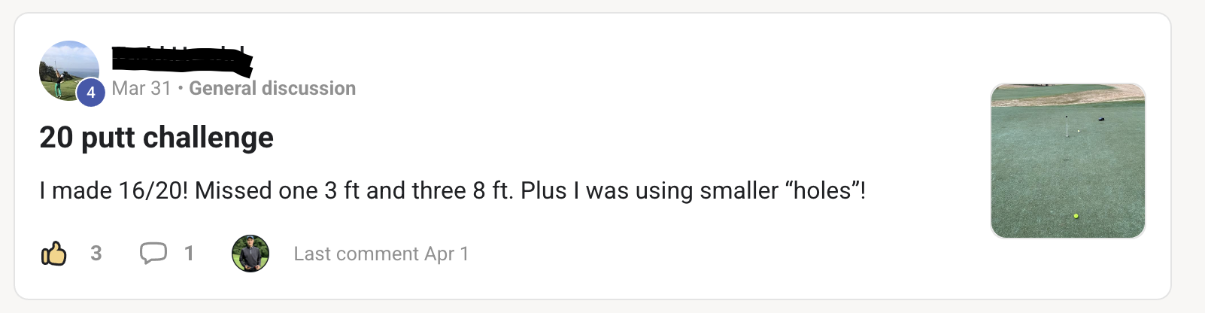Click the comment count "1"
Screen dimensions: 1205x313
(190, 254)
